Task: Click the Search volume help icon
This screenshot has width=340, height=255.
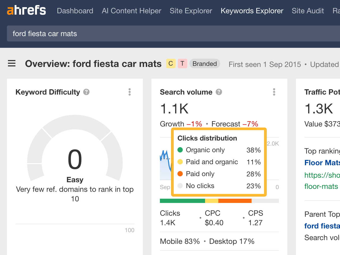Action: click(219, 92)
